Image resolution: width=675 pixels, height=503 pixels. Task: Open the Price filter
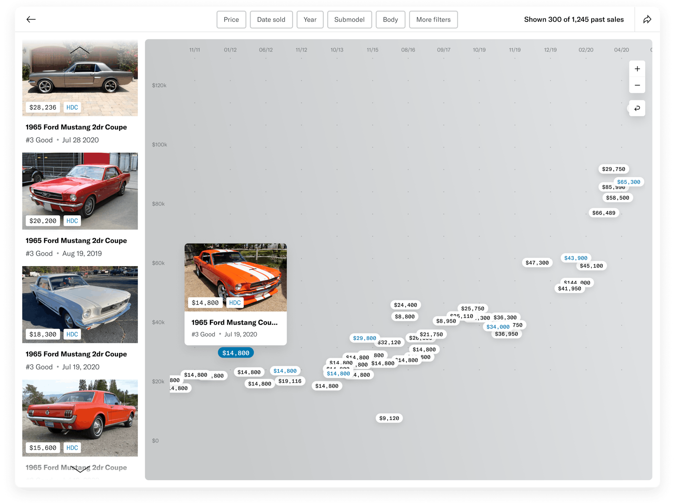tap(231, 19)
